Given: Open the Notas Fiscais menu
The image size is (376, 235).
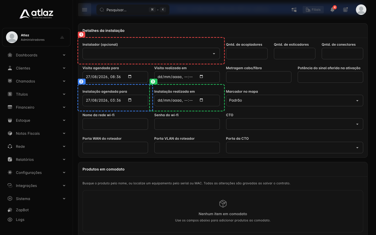Looking at the screenshot, I should tap(36, 133).
